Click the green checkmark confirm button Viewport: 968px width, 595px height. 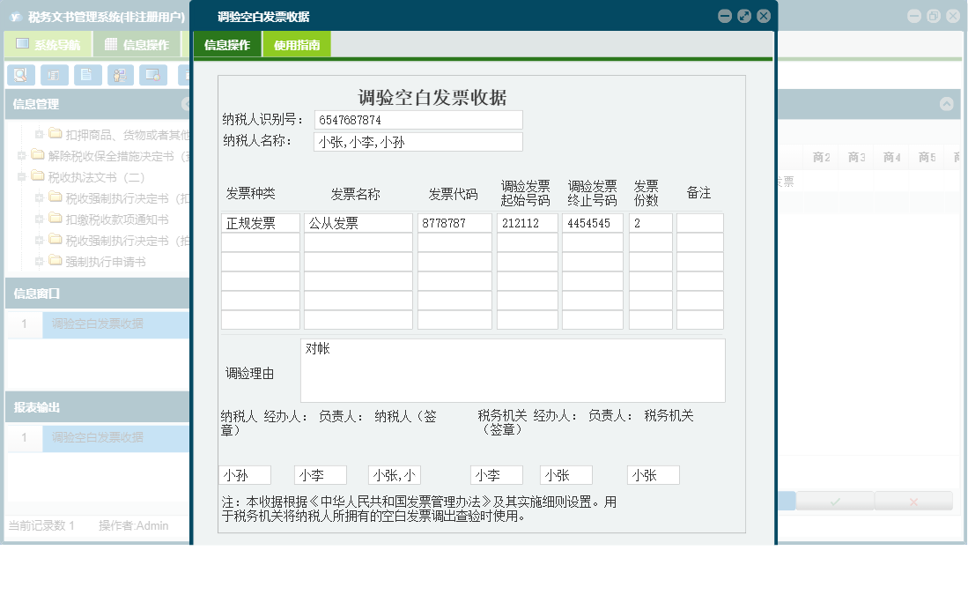pyautogui.click(x=832, y=500)
